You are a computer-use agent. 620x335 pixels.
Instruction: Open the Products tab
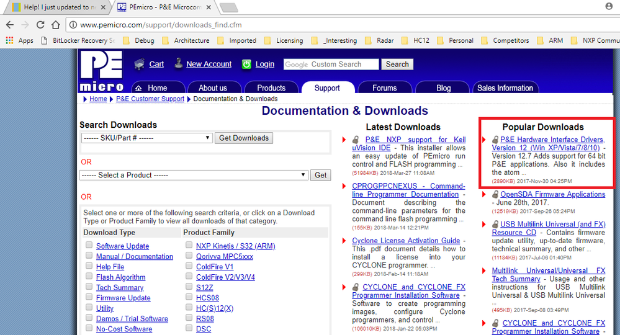click(x=271, y=87)
